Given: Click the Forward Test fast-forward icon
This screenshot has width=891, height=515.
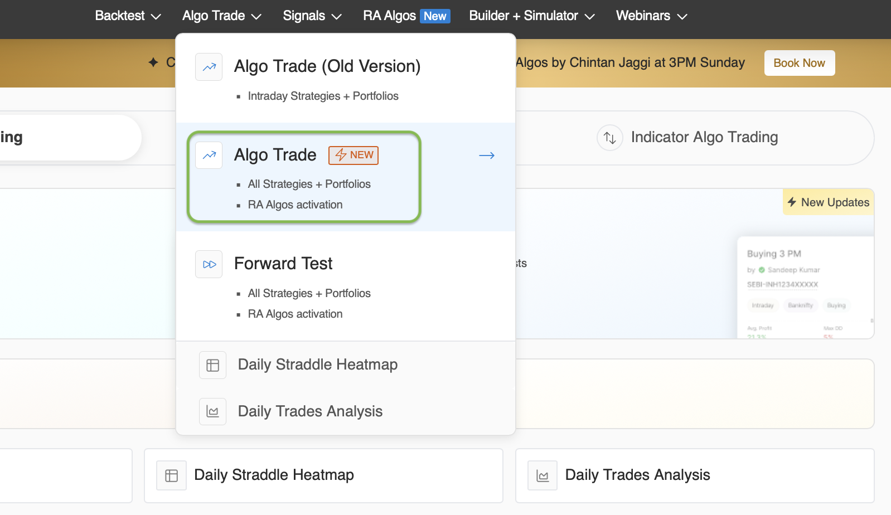Looking at the screenshot, I should (x=209, y=264).
